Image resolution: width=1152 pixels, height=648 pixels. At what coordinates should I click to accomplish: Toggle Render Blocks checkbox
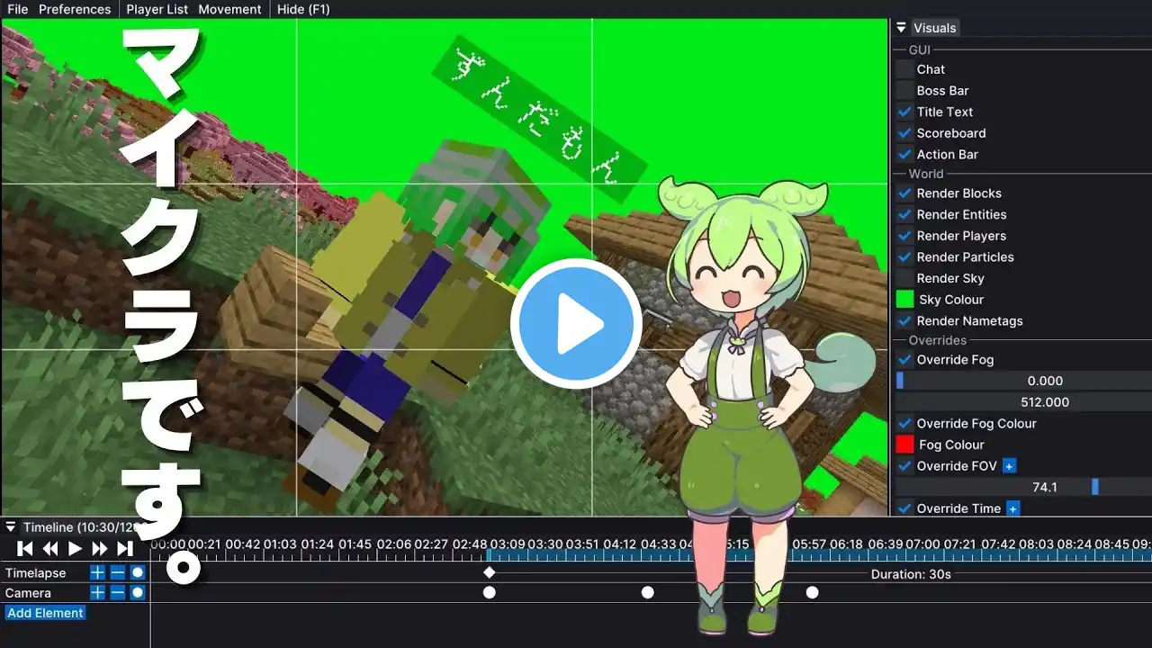coord(905,193)
